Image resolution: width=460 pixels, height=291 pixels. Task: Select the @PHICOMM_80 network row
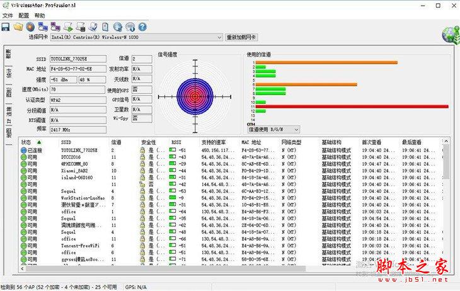click(230, 164)
